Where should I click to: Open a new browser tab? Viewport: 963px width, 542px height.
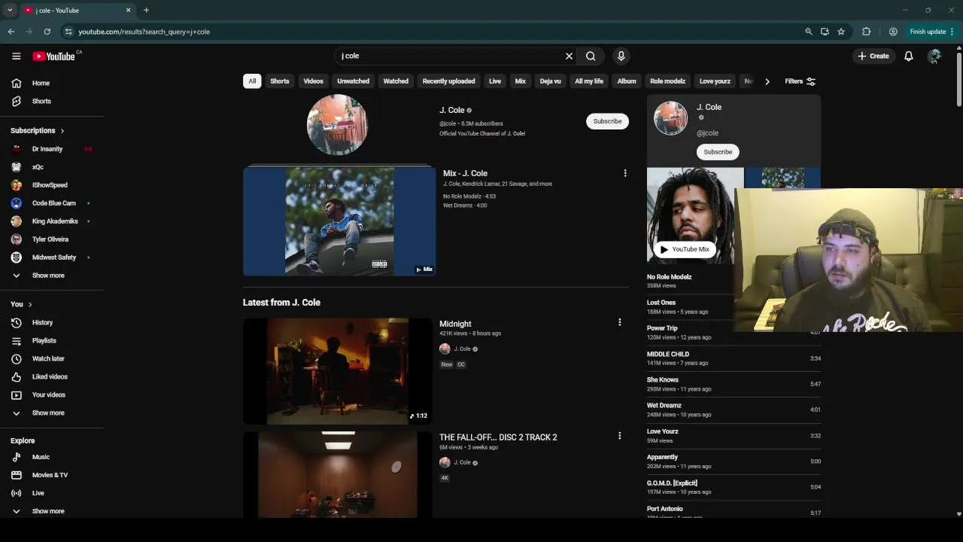point(146,11)
